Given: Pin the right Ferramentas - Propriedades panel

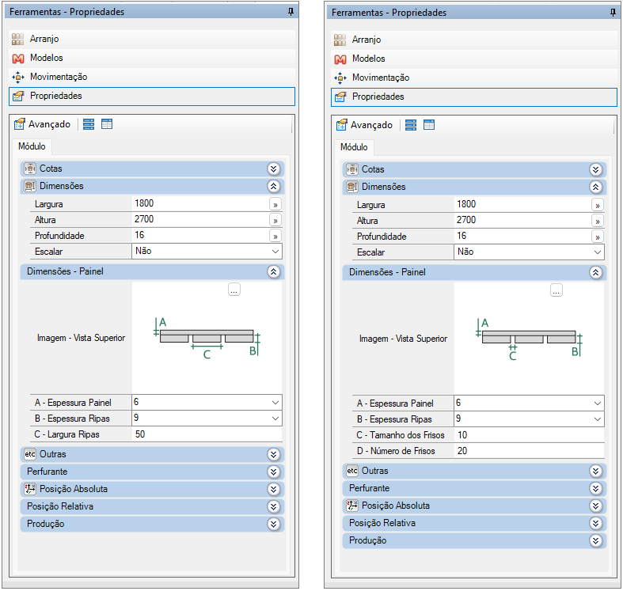Looking at the screenshot, I should pos(613,13).
